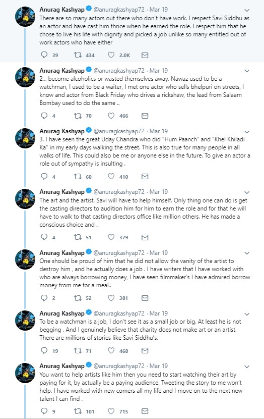The image size is (264, 419).
Task: Expand more options on the 'become alcoholics' tweet
Action: [x=247, y=71]
